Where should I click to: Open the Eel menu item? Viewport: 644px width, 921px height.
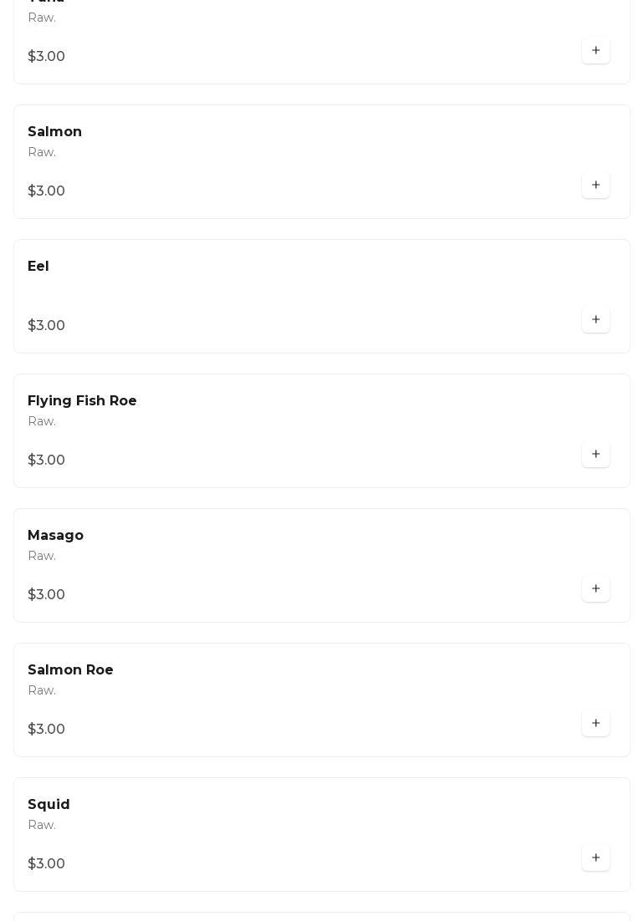point(38,267)
